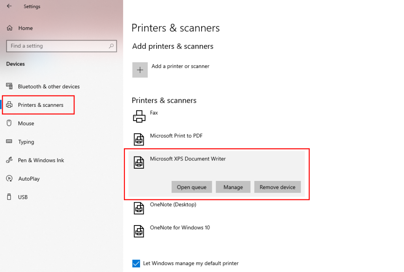Click the Microsoft XPS Document Writer icon
Screen dimensions: 404x272
138,162
